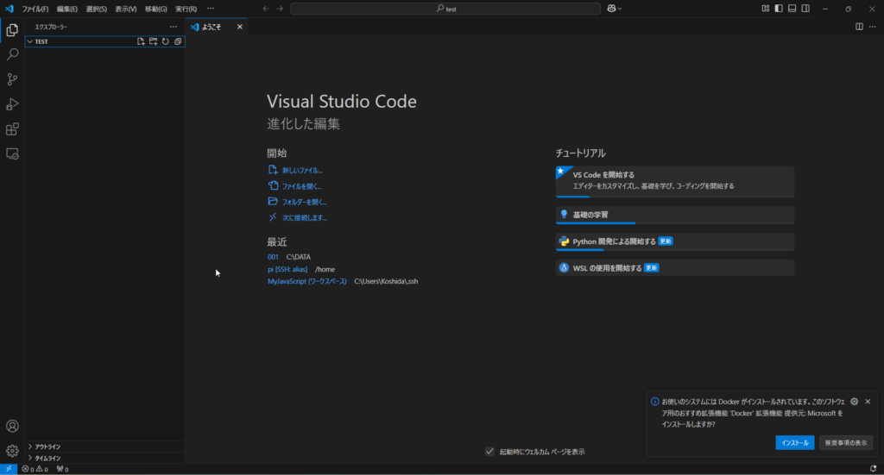Click the forwarded ports status item
The height and width of the screenshot is (475, 884).
pyautogui.click(x=62, y=469)
